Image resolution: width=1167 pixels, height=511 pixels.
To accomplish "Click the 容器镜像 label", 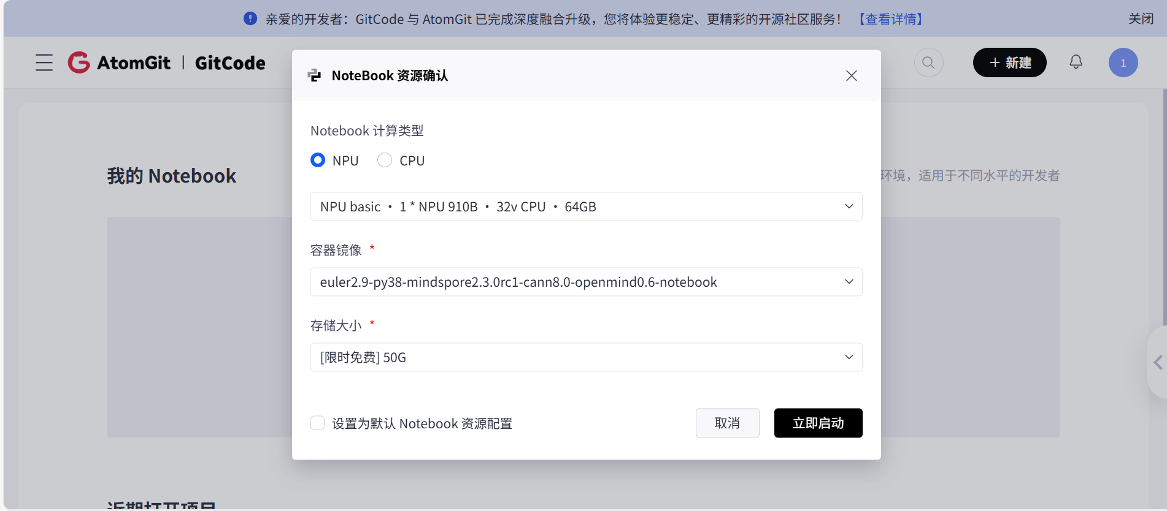I will (x=336, y=250).
